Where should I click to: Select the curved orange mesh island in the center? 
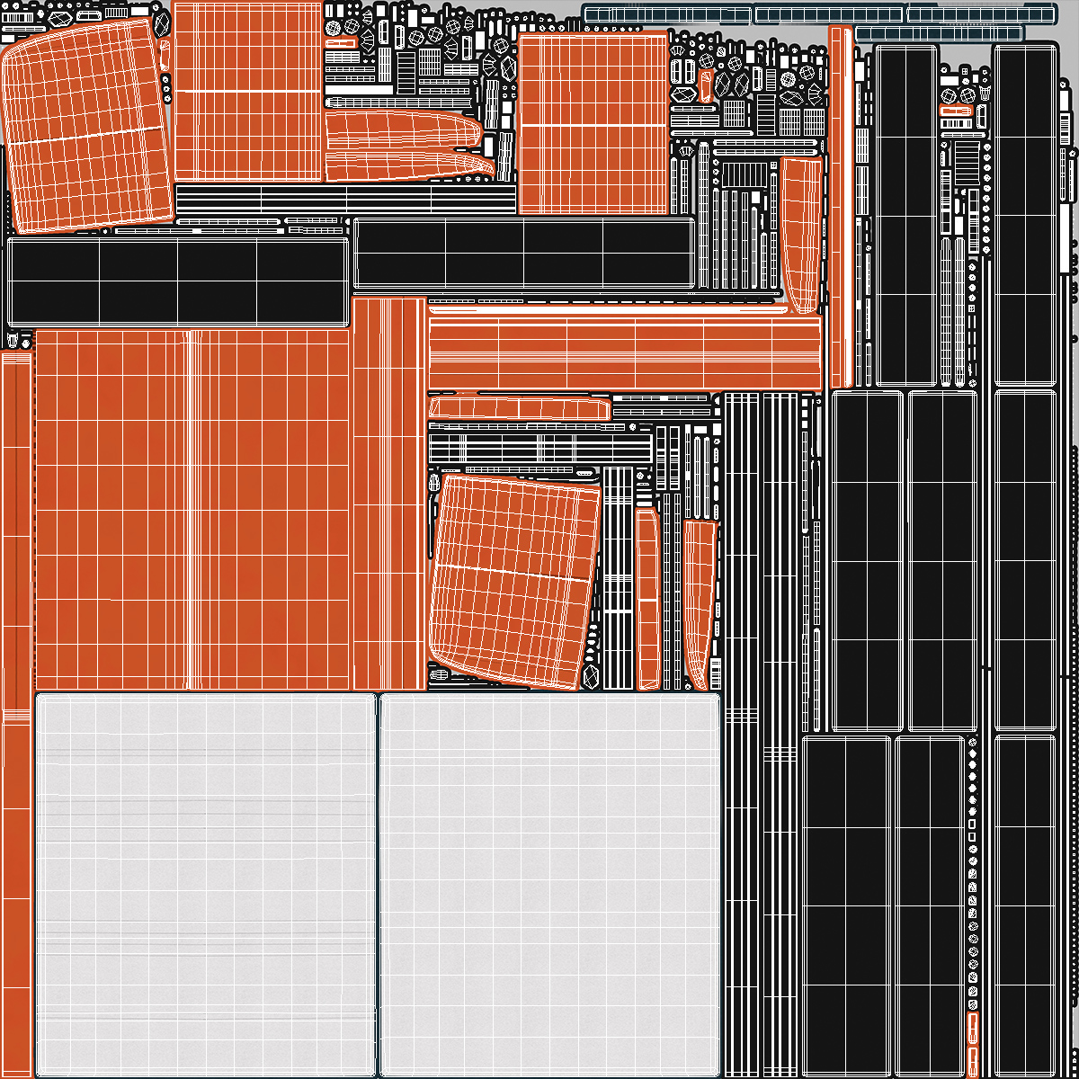[514, 583]
